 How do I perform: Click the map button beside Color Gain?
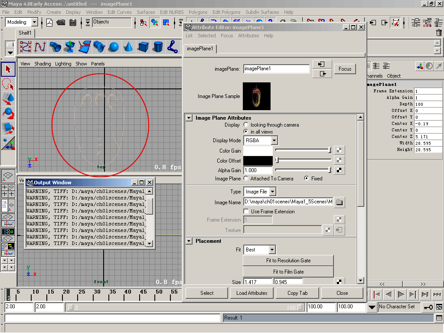[339, 150]
